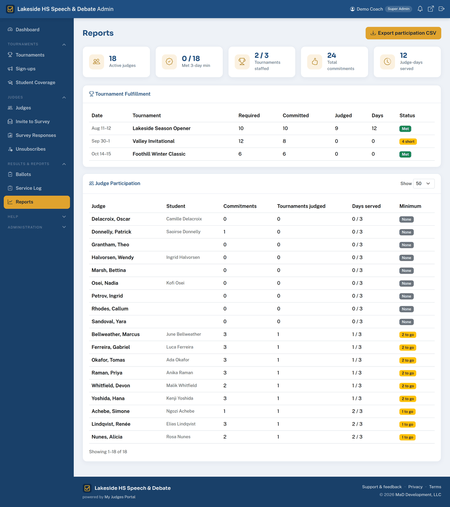This screenshot has width=450, height=507.
Task: Click judge name Bellweather, Marcus
Action: [116, 334]
